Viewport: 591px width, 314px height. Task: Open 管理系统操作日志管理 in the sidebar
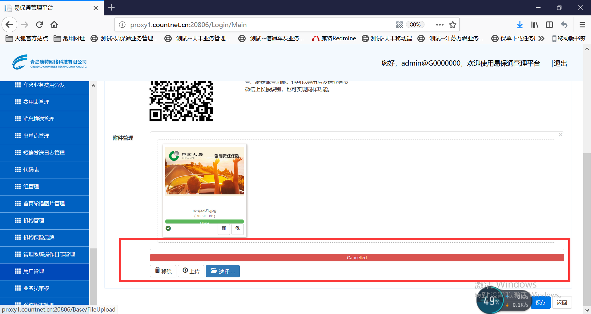pos(45,255)
